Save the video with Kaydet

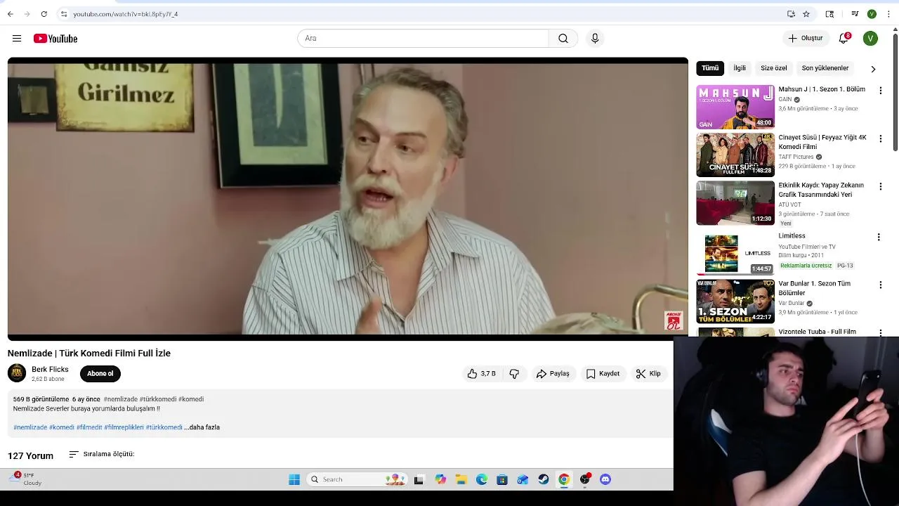(603, 374)
